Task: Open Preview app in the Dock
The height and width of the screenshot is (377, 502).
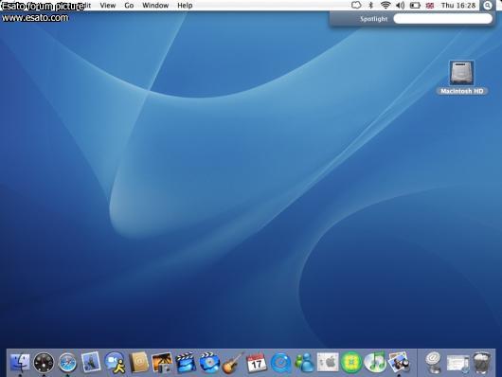Action: point(398,363)
